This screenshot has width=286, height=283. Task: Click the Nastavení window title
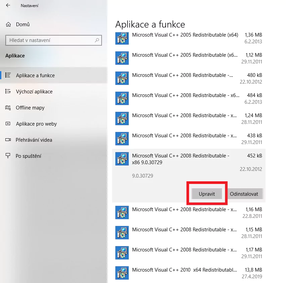(x=30, y=6)
